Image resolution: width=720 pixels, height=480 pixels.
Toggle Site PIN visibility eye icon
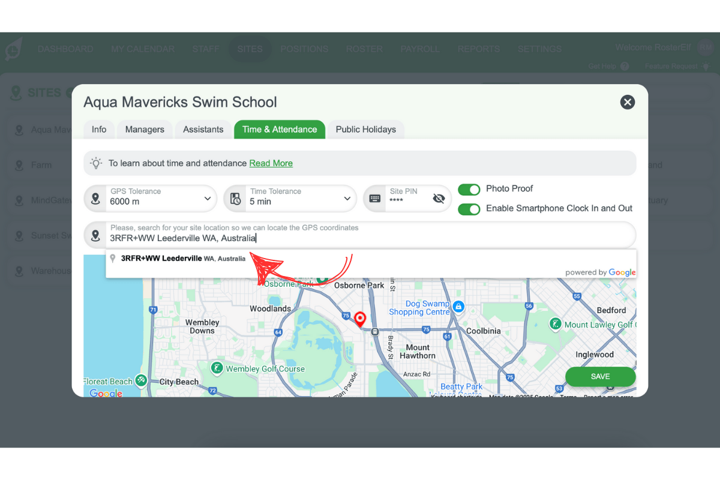pos(439,199)
